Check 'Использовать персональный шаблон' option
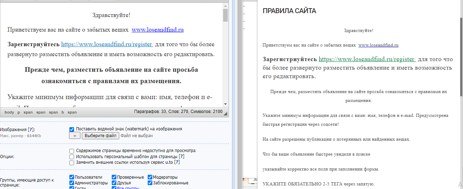 click(x=72, y=157)
